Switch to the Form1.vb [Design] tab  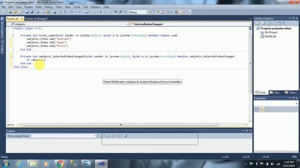37,19
